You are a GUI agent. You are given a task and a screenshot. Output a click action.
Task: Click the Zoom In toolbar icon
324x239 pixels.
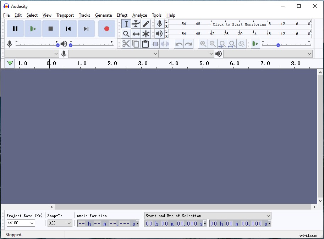pyautogui.click(x=203, y=44)
